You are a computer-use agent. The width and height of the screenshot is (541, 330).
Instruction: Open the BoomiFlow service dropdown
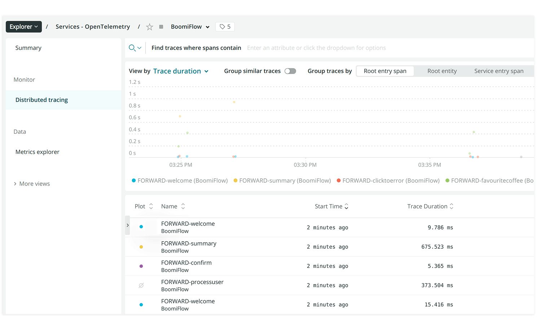[x=190, y=26]
